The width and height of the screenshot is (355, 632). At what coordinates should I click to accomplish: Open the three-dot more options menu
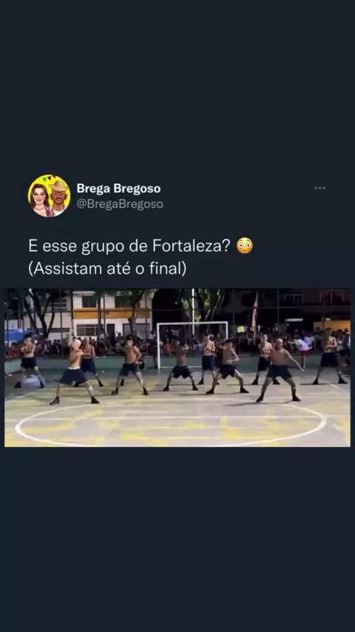click(x=319, y=188)
